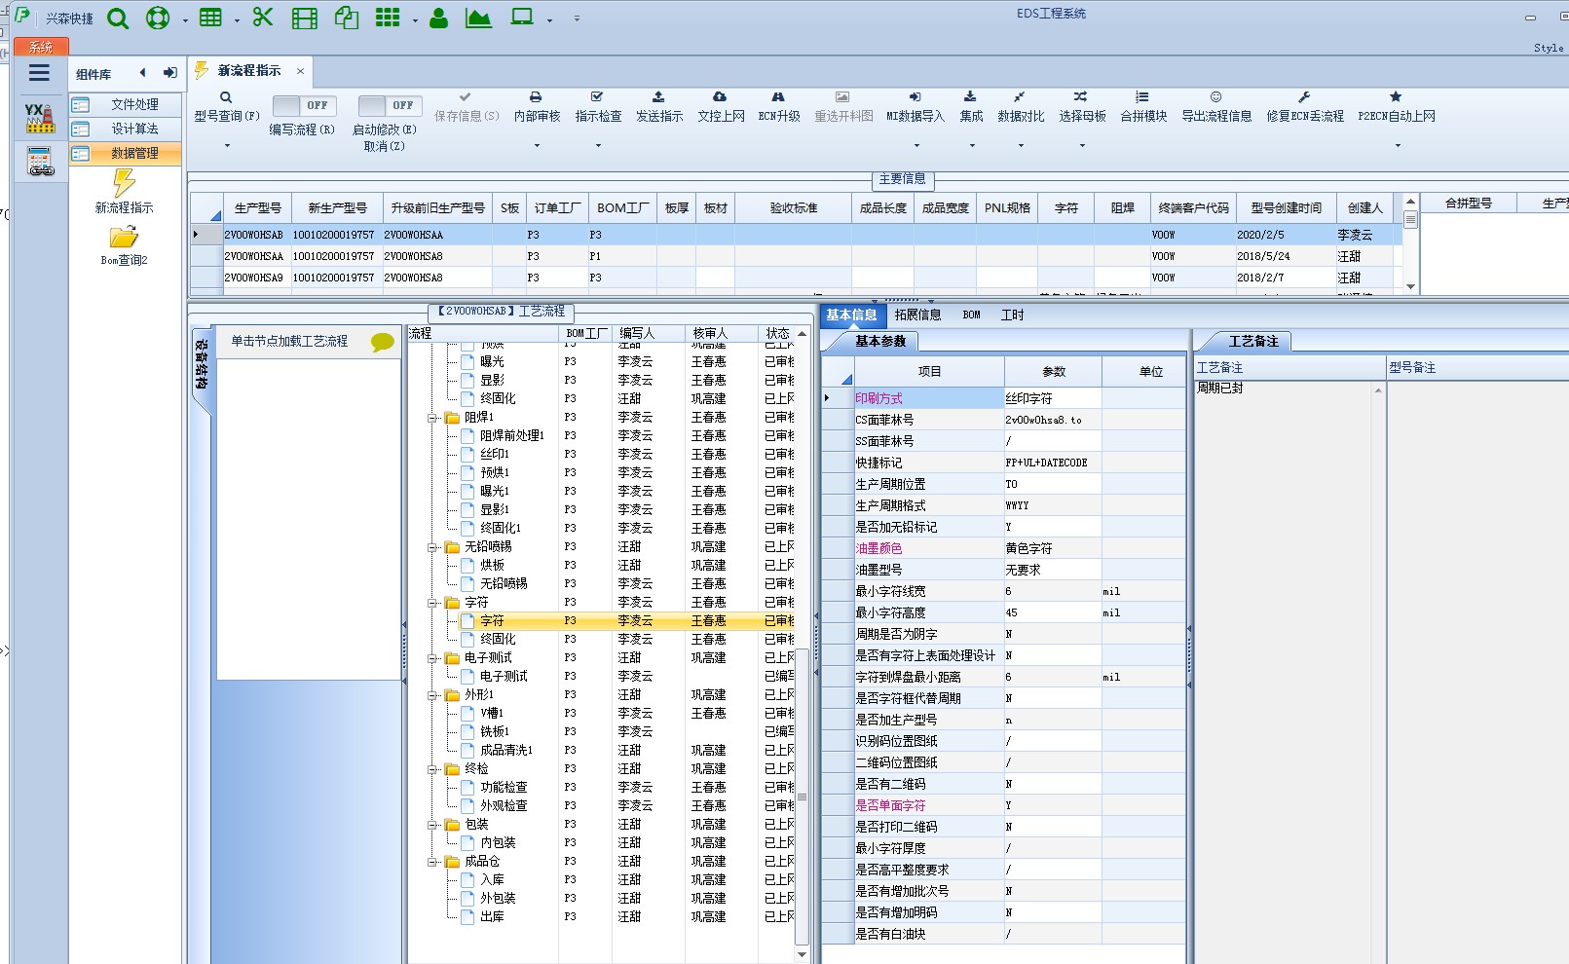Open dropdown arrow under P2ECN自动上网
Screen dimensions: 1569x964
click(x=1397, y=146)
